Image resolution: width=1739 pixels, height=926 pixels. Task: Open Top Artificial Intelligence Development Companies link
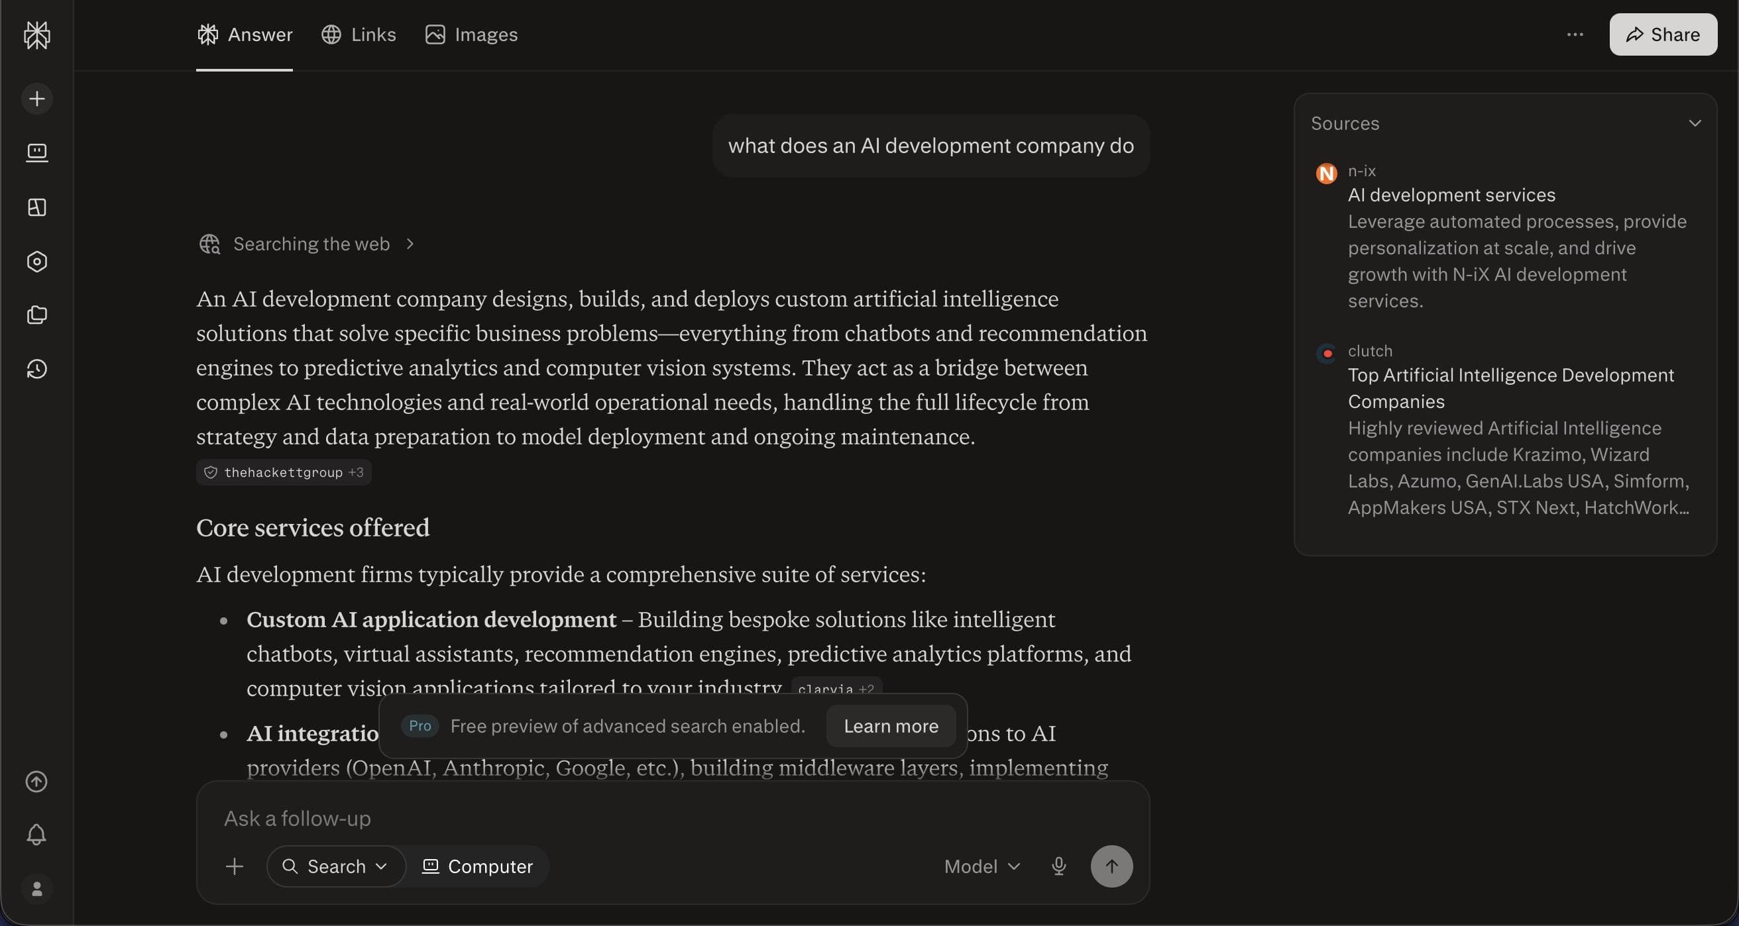click(1511, 388)
